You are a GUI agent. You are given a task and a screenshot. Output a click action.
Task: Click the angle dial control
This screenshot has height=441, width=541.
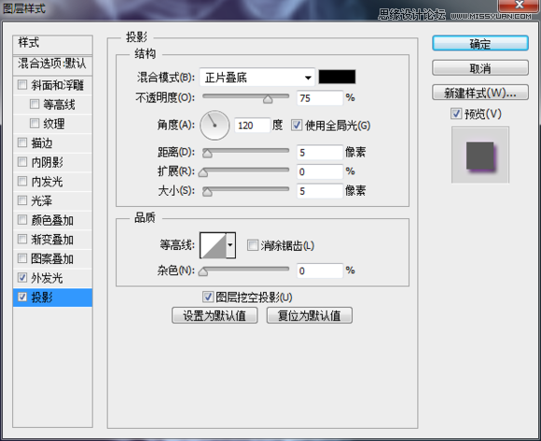(215, 125)
